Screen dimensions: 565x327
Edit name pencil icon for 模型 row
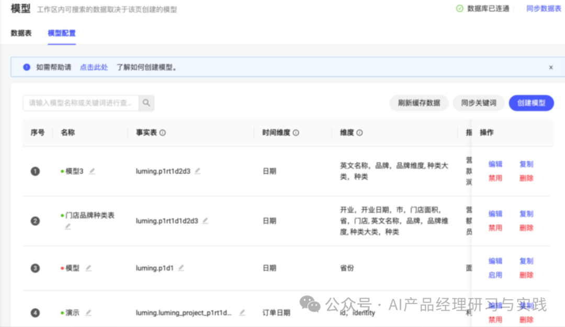88,268
